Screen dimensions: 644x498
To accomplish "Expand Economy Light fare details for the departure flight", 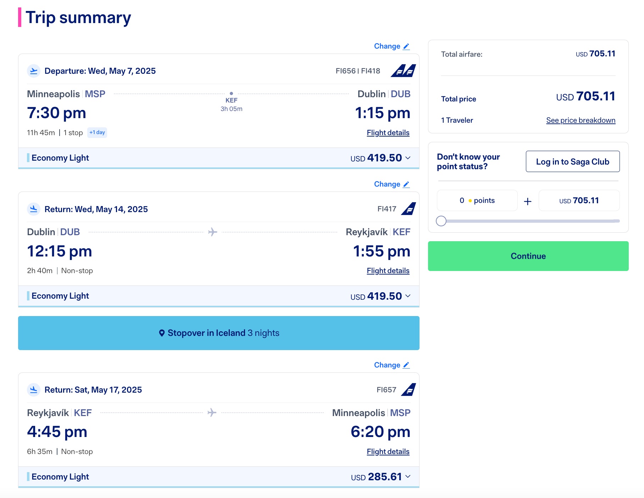I will tap(408, 158).
